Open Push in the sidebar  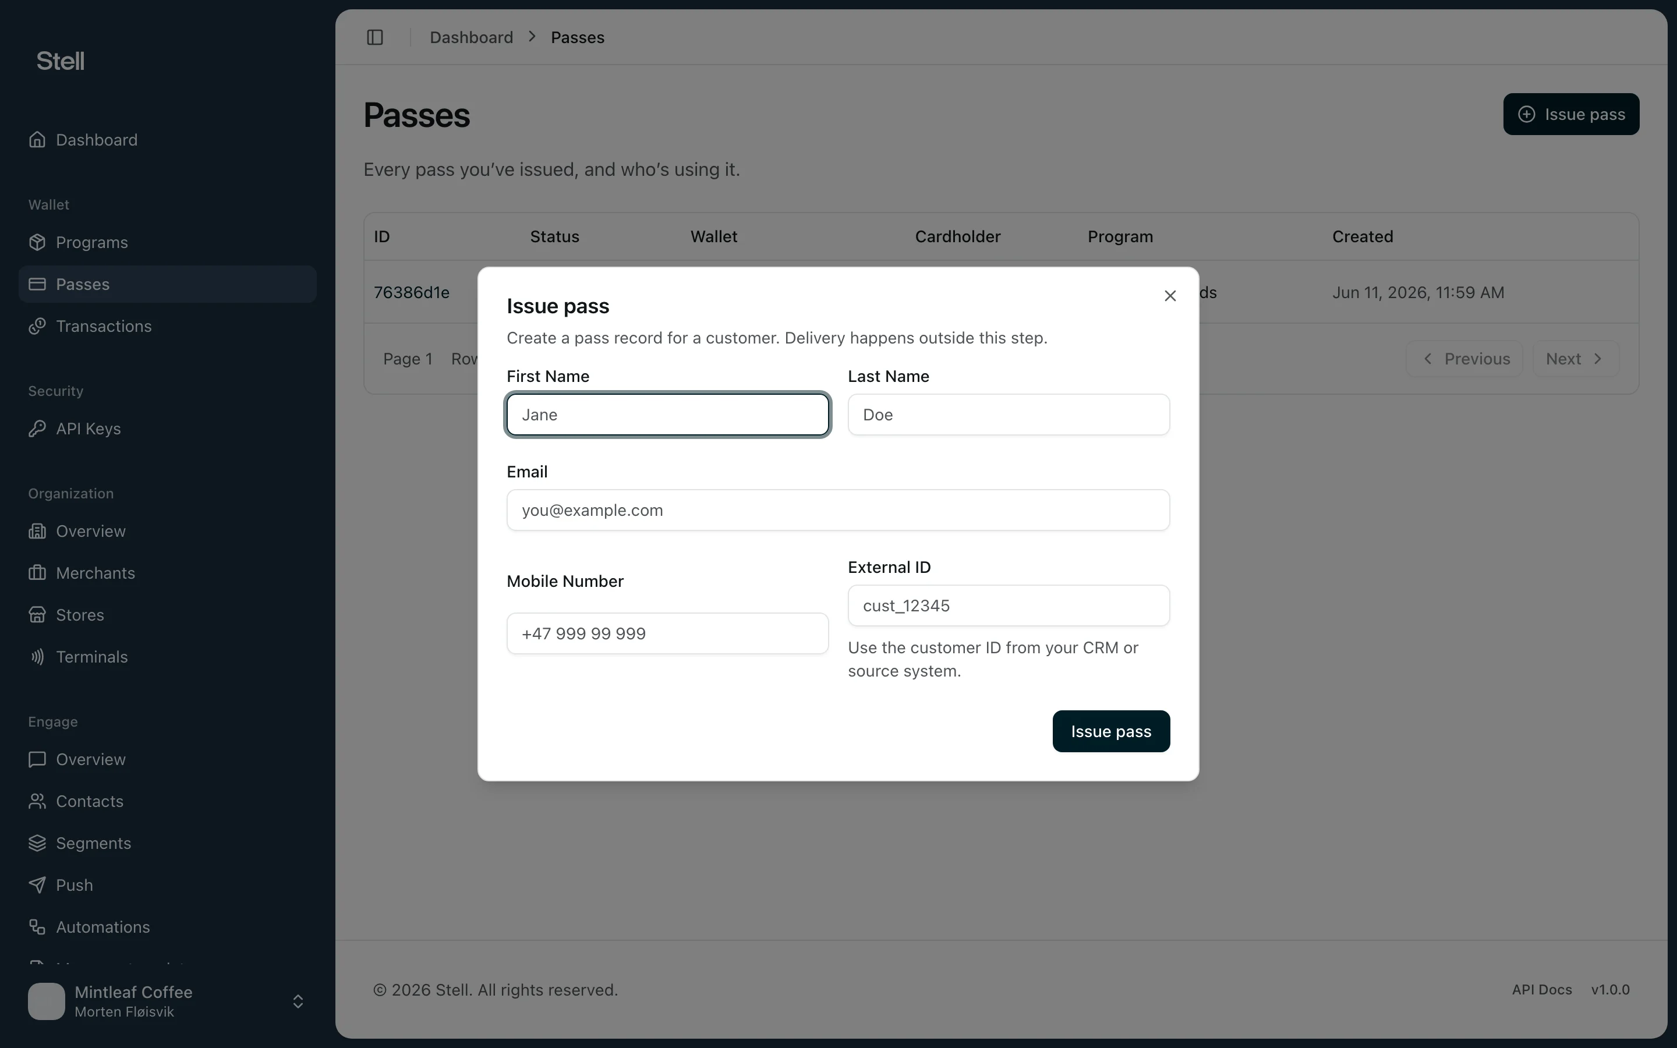click(168, 885)
